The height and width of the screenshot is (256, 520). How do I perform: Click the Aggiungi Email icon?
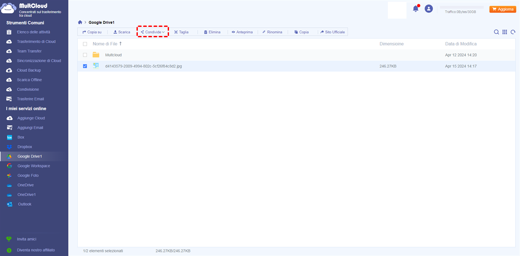(9, 128)
